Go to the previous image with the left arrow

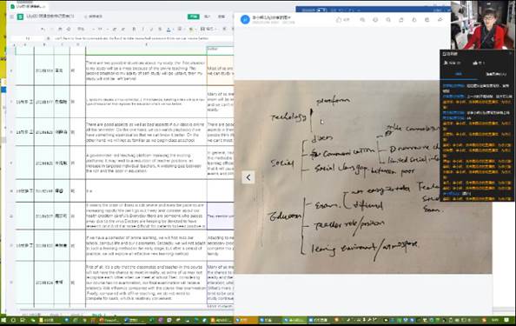click(248, 177)
